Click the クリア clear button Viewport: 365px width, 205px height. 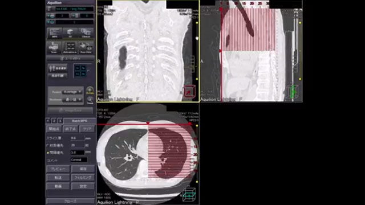point(87,129)
